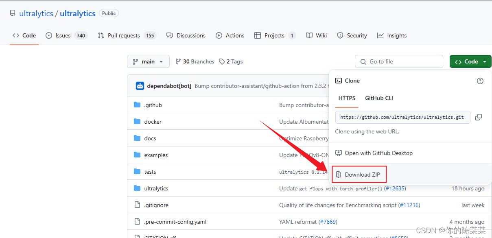This screenshot has height=238, width=492.
Task: Click the repository icon beside ultralytics
Action: pos(13,13)
